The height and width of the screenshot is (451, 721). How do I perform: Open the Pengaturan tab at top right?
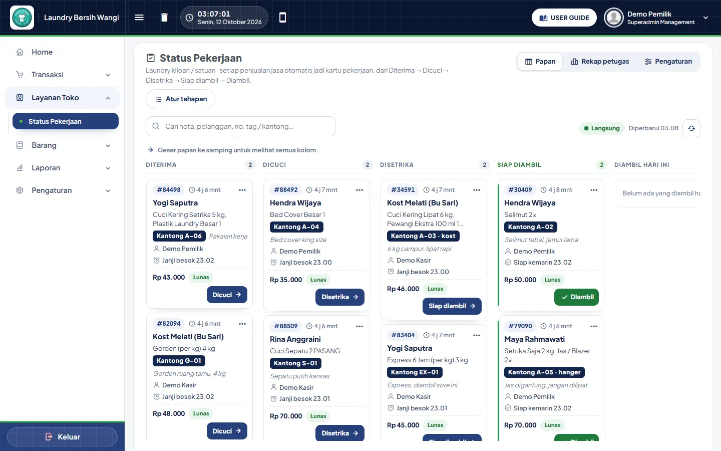pos(668,62)
